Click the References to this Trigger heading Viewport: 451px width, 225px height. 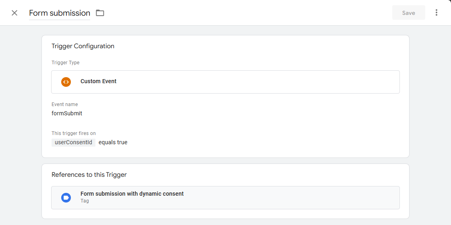(89, 175)
